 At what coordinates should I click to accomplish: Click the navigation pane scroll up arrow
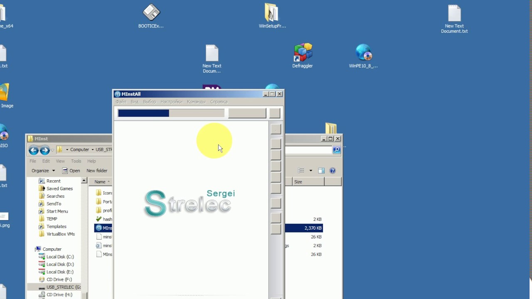pos(84,181)
